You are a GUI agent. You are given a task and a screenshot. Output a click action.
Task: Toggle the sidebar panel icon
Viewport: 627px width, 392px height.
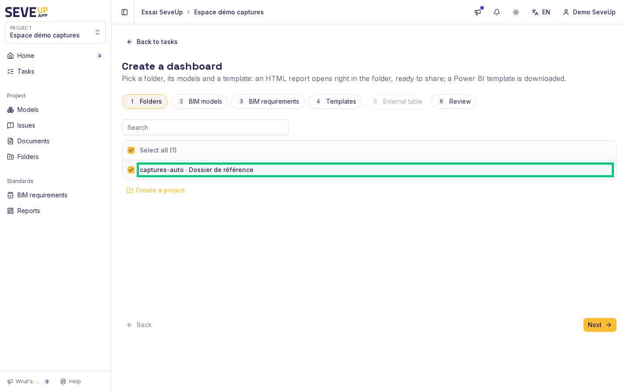tap(125, 12)
